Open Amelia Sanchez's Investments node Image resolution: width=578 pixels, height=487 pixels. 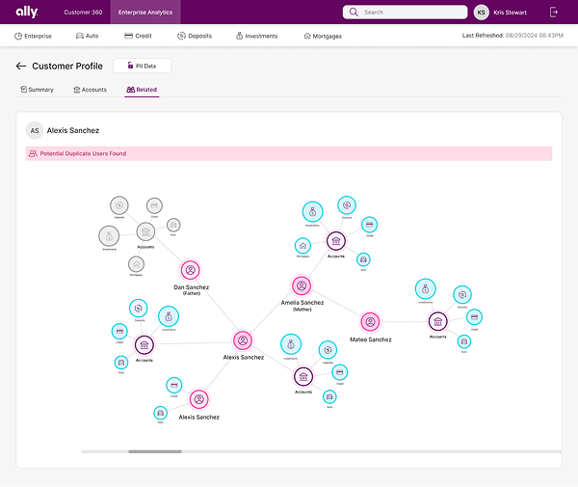pyautogui.click(x=312, y=212)
